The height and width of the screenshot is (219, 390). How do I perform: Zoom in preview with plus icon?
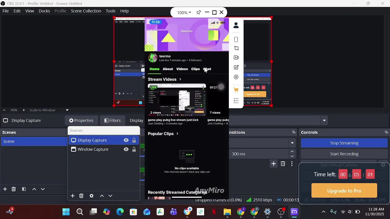click(24, 110)
